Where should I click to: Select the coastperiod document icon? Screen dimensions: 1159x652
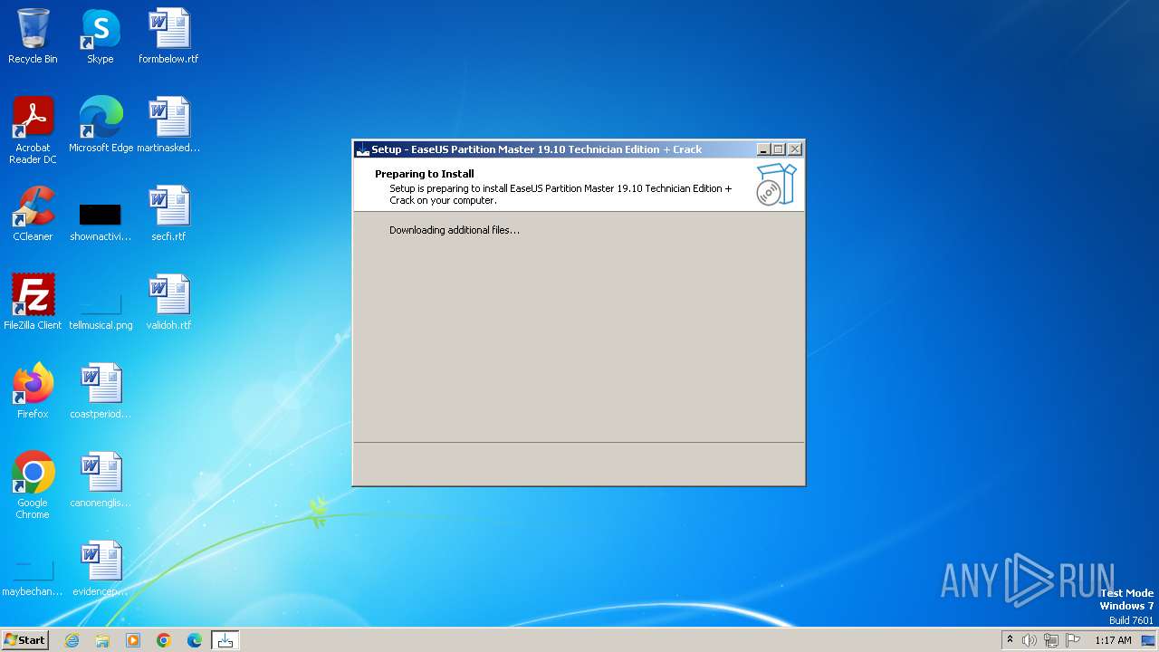(101, 390)
